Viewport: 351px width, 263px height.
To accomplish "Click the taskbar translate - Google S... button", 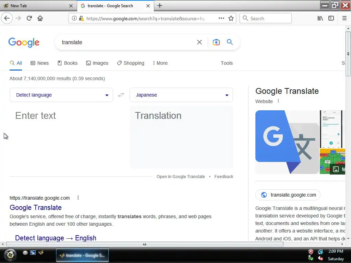I will pos(82,255).
